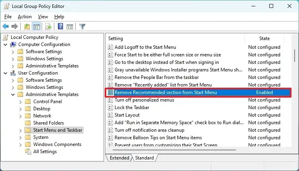The image size is (299, 171).
Task: Click the title bar app icon
Action: pos(6,6)
